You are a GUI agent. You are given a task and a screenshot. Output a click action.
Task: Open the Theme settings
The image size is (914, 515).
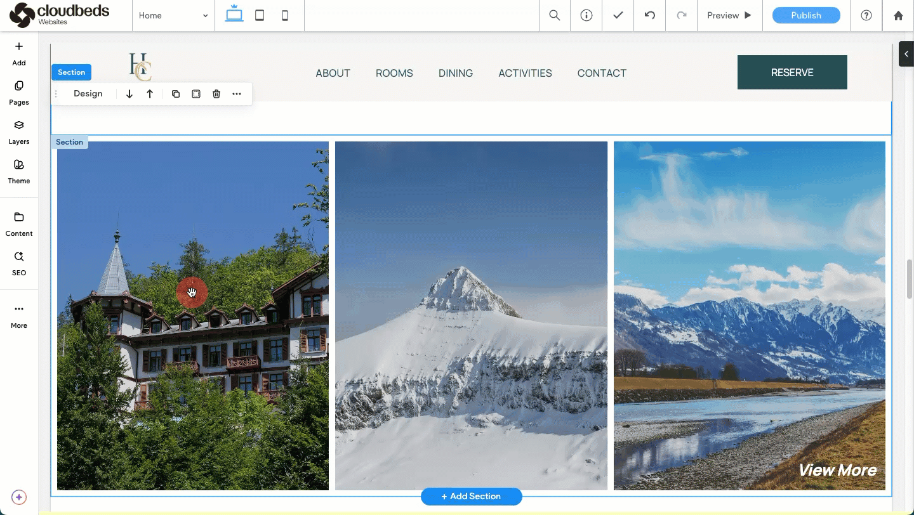click(19, 171)
